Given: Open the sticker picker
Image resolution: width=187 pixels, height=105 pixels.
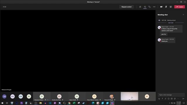Looking at the screenshot, I should (175, 99).
